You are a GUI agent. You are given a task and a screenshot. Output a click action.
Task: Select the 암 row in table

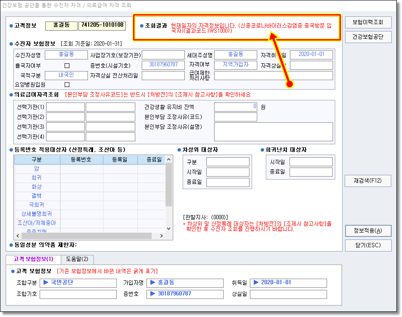(x=37, y=169)
